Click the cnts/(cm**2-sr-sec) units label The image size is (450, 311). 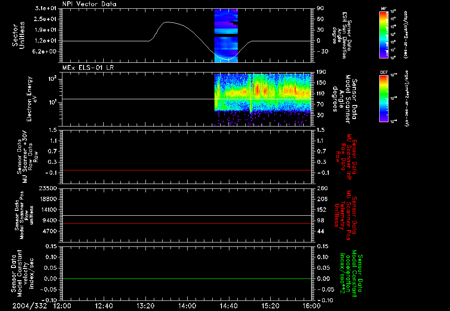click(x=406, y=34)
